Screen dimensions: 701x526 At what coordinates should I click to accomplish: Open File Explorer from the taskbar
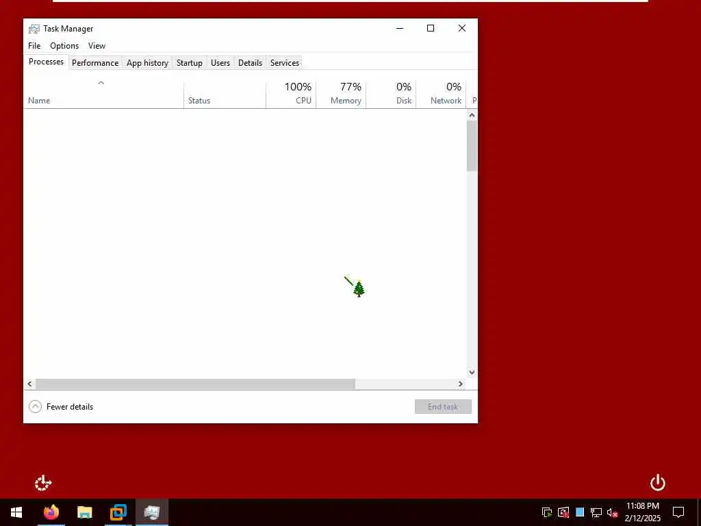click(84, 512)
